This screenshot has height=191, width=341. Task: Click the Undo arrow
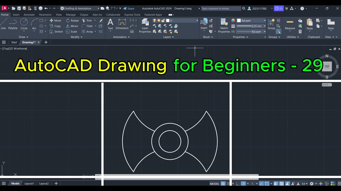(x=46, y=8)
